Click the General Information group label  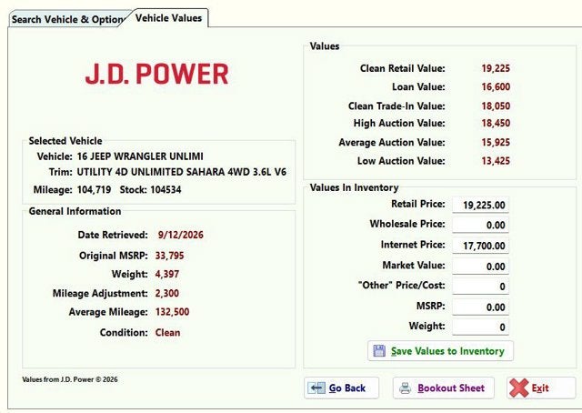[x=75, y=211]
